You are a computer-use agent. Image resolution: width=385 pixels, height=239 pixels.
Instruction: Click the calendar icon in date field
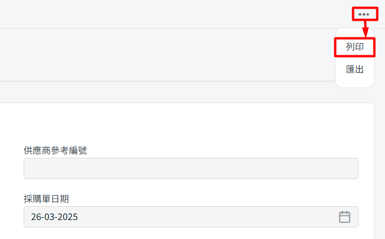(345, 217)
